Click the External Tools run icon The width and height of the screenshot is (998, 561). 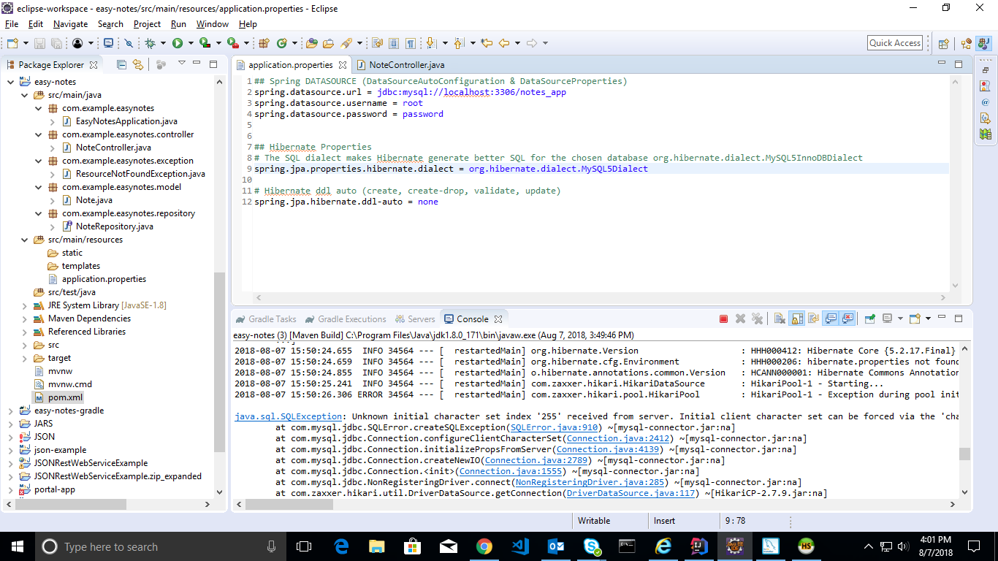pyautogui.click(x=232, y=43)
